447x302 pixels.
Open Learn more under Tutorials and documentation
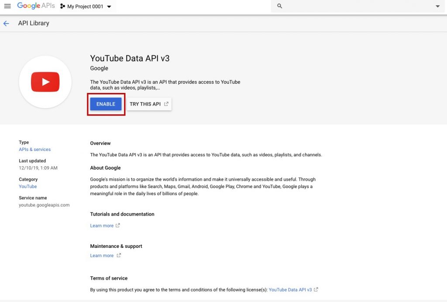click(x=102, y=226)
